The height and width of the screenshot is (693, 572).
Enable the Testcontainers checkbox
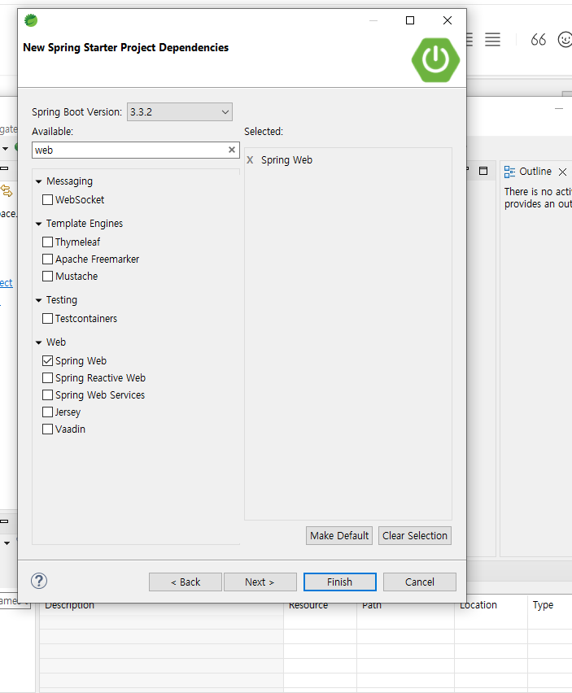(47, 319)
